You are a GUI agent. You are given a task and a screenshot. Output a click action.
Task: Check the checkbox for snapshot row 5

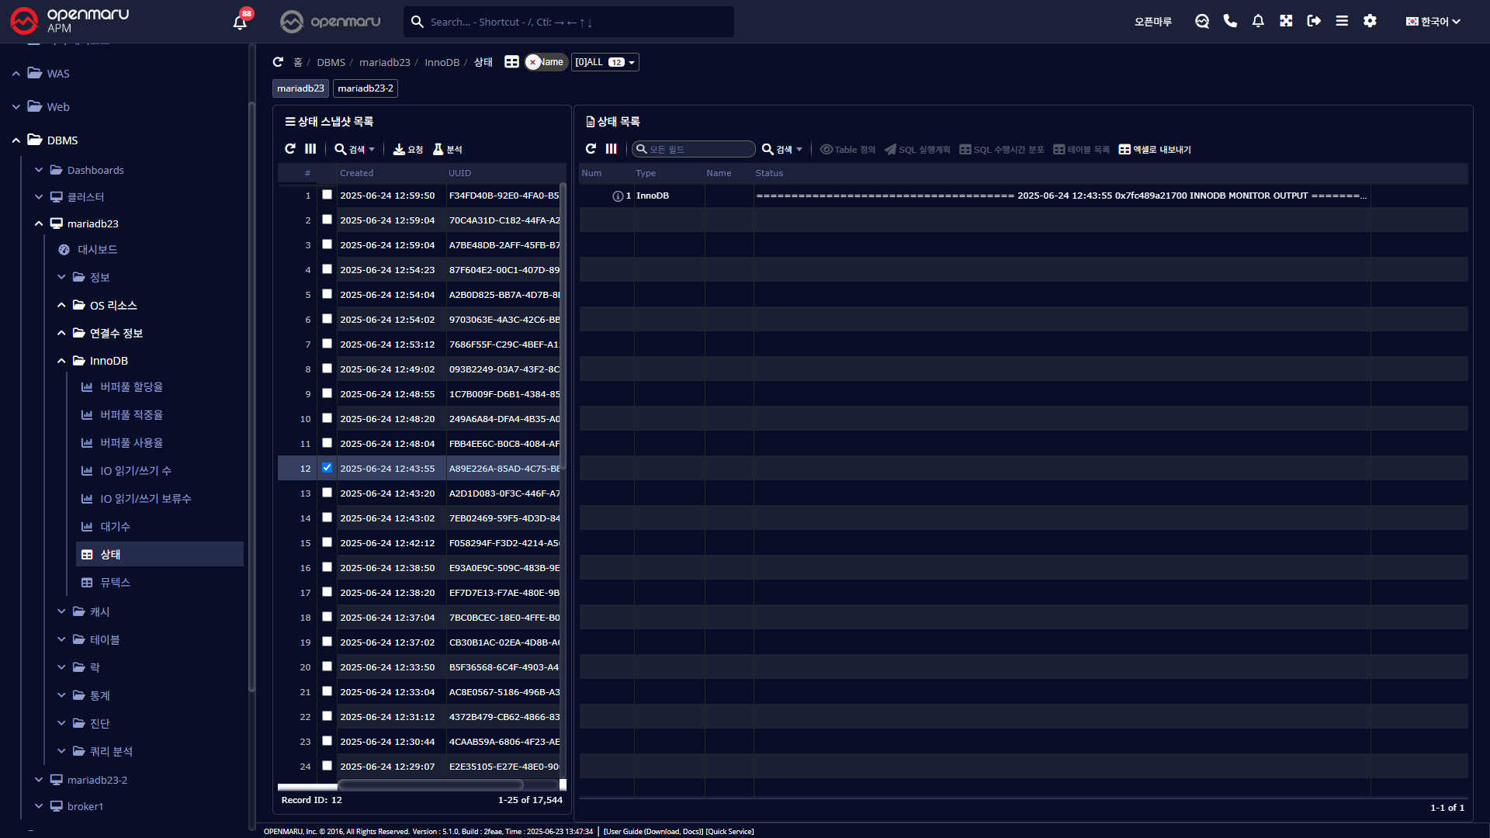[327, 294]
